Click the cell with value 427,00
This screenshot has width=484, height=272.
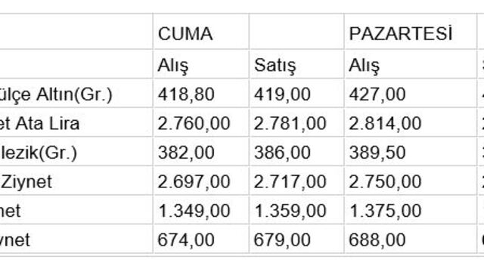(410, 94)
